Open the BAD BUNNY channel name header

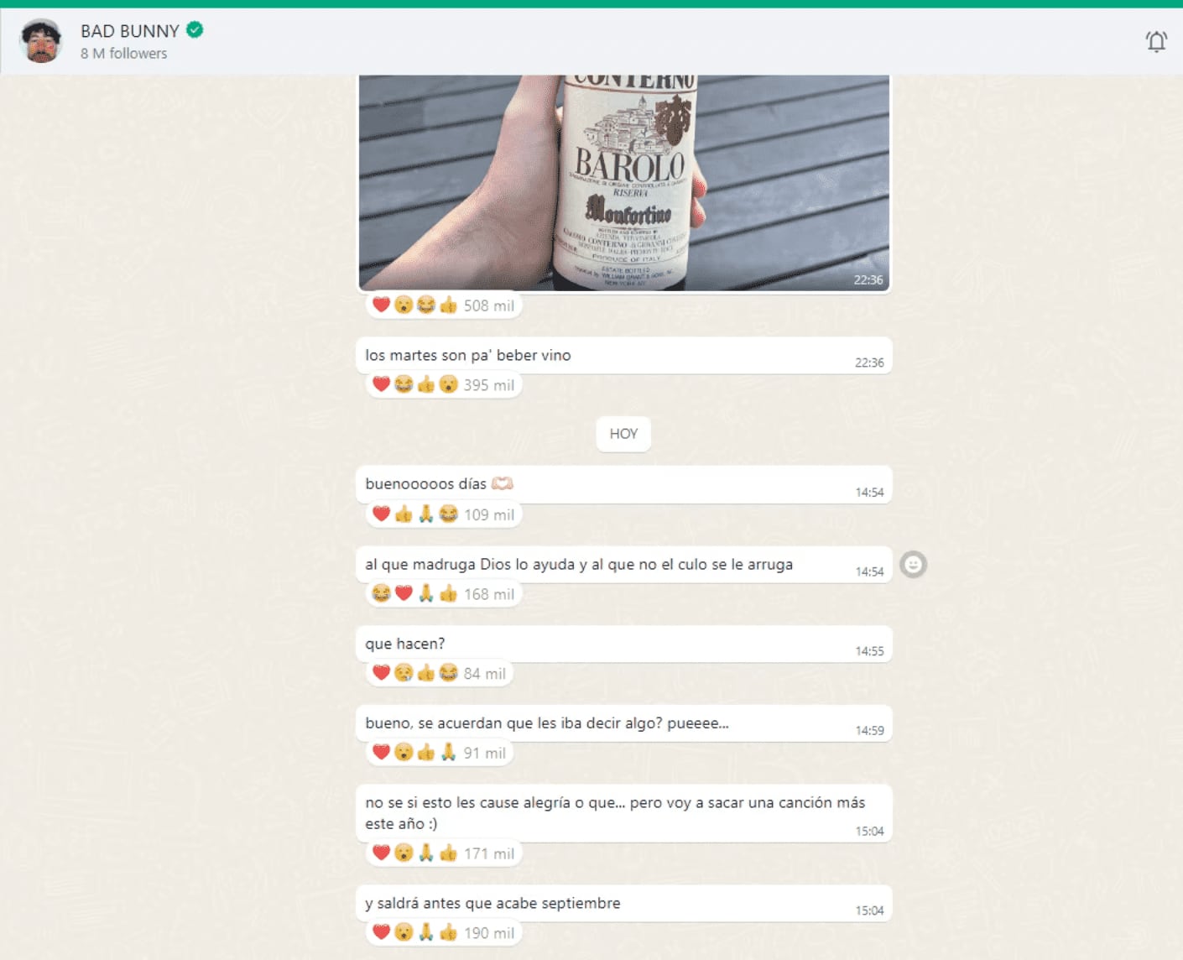pos(130,31)
